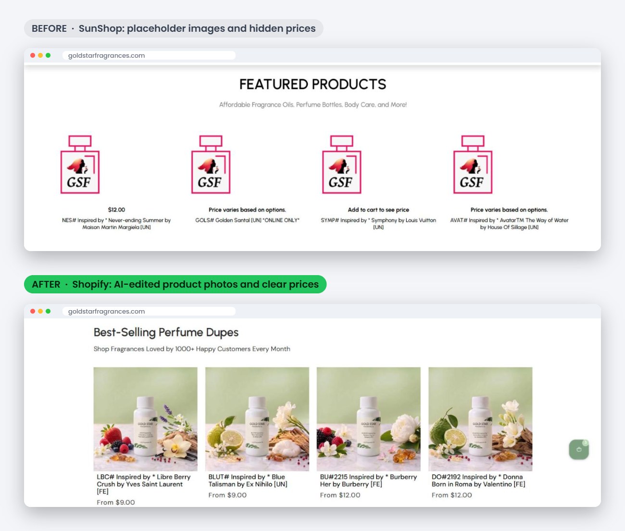This screenshot has width=625, height=531.
Task: Open the LBC# Libre Berry Crush title link
Action: coord(144,484)
